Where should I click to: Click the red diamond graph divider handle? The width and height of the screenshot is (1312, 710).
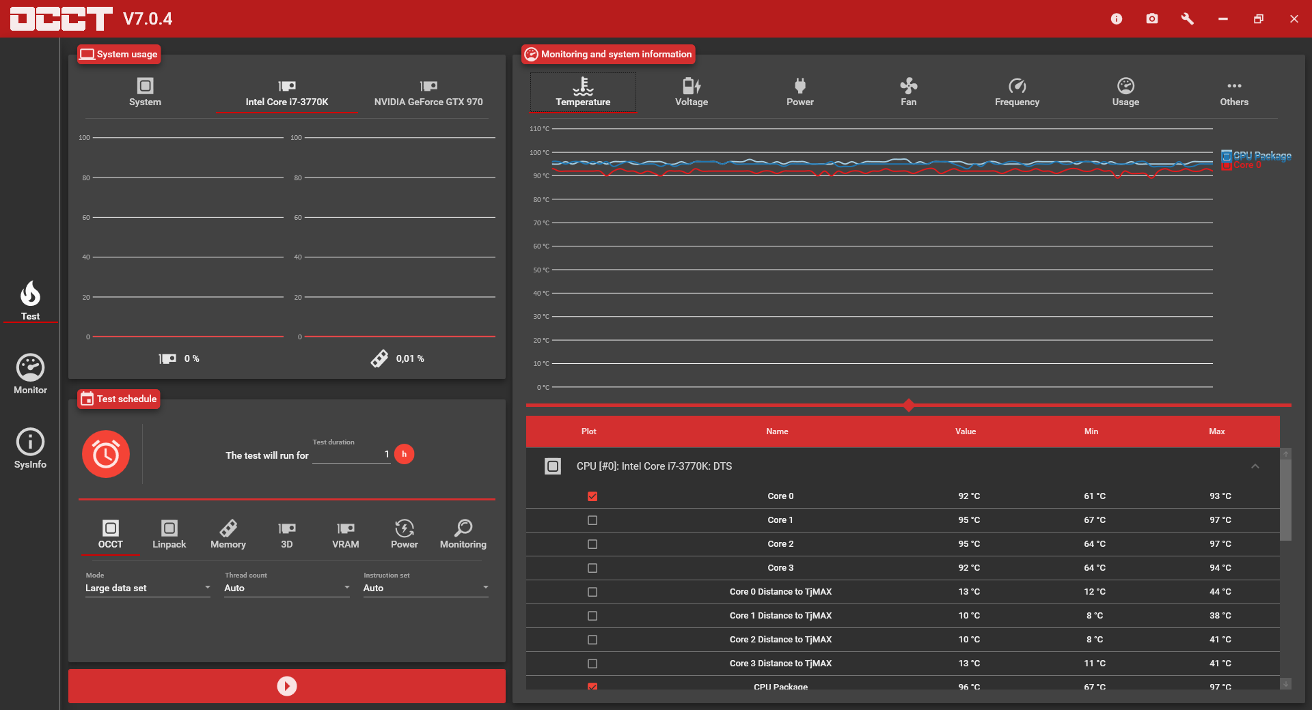[909, 406]
